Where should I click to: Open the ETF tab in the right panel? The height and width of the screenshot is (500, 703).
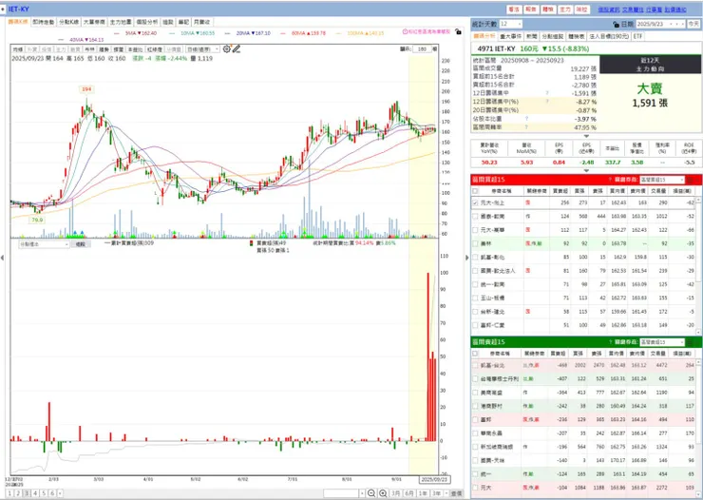pos(637,36)
